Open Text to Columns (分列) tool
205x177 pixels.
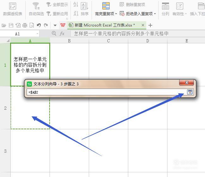166,9
